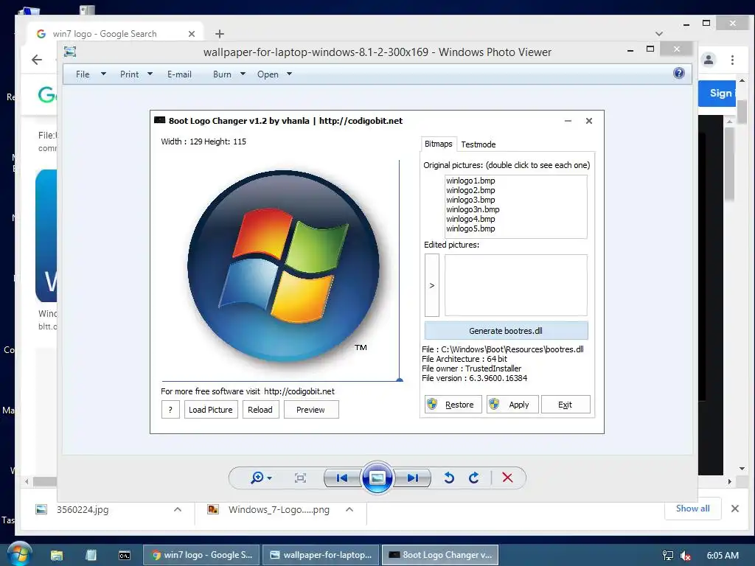Open the notepad-like taskbar icon
Image resolution: width=755 pixels, height=566 pixels.
tap(91, 556)
